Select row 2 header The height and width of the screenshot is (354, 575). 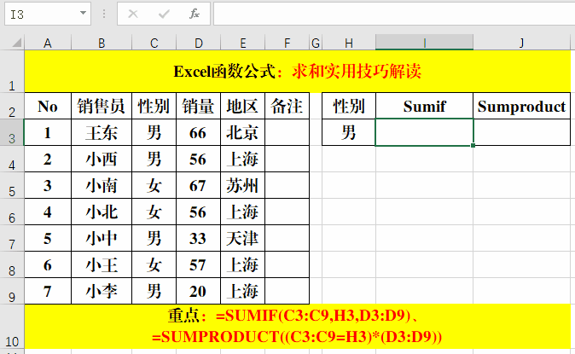(12, 106)
